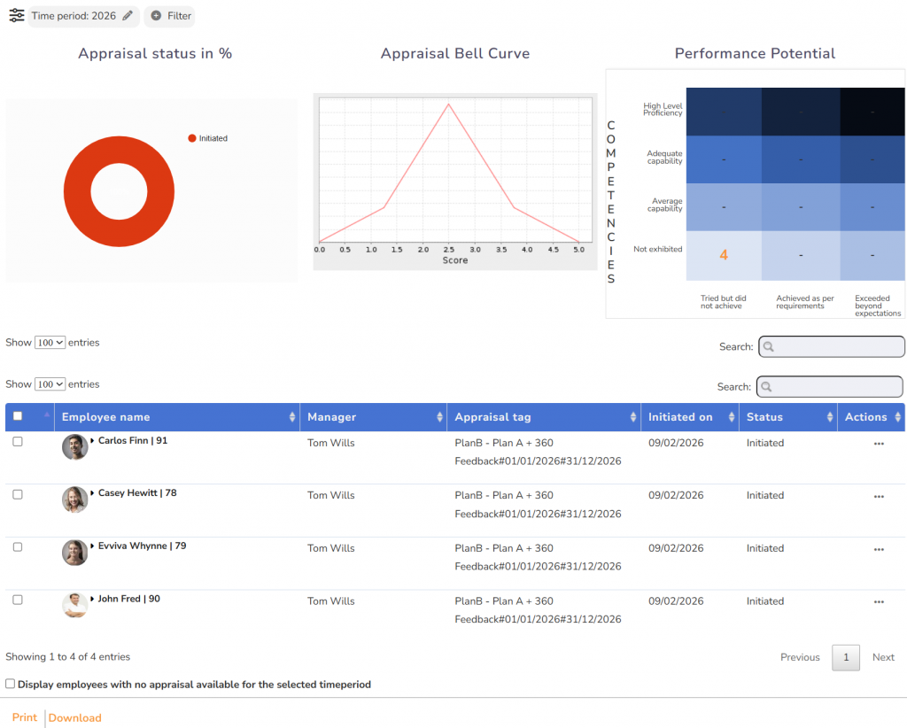Viewport: 907px width, 728px height.
Task: Sort by Employee name column arrows
Action: (292, 417)
